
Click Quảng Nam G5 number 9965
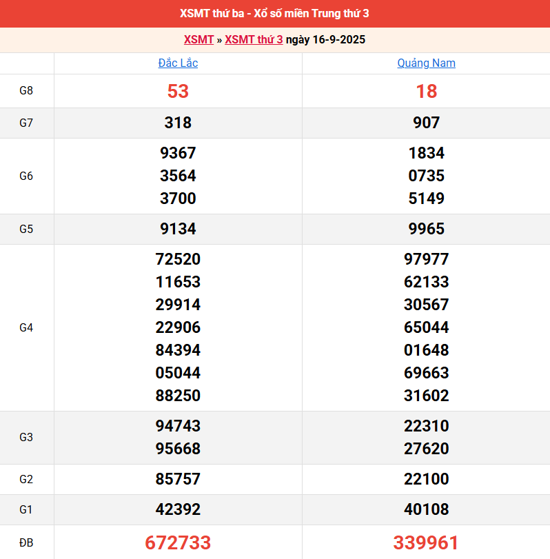tap(426, 229)
